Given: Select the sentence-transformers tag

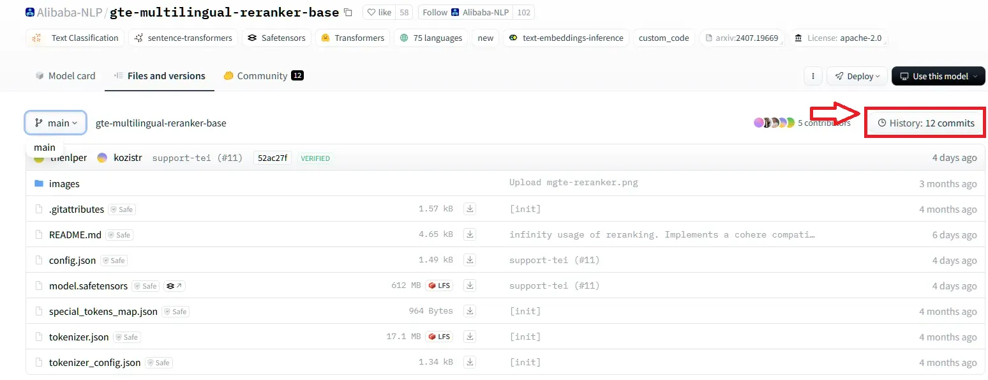Looking at the screenshot, I should 183,38.
